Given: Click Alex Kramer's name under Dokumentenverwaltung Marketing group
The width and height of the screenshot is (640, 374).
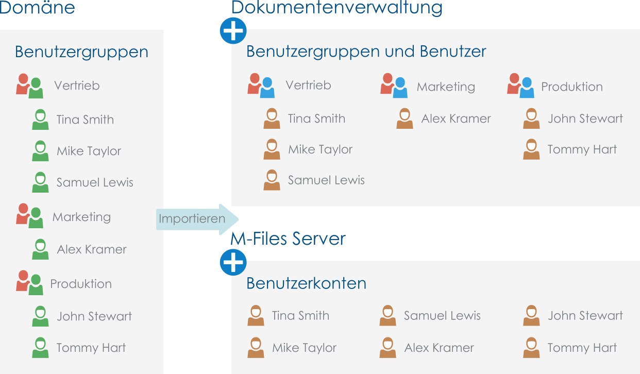Looking at the screenshot, I should tap(456, 118).
